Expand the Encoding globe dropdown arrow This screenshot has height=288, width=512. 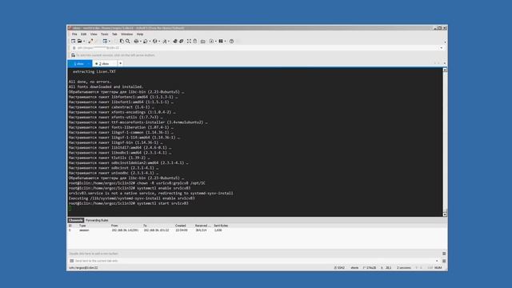[159, 41]
